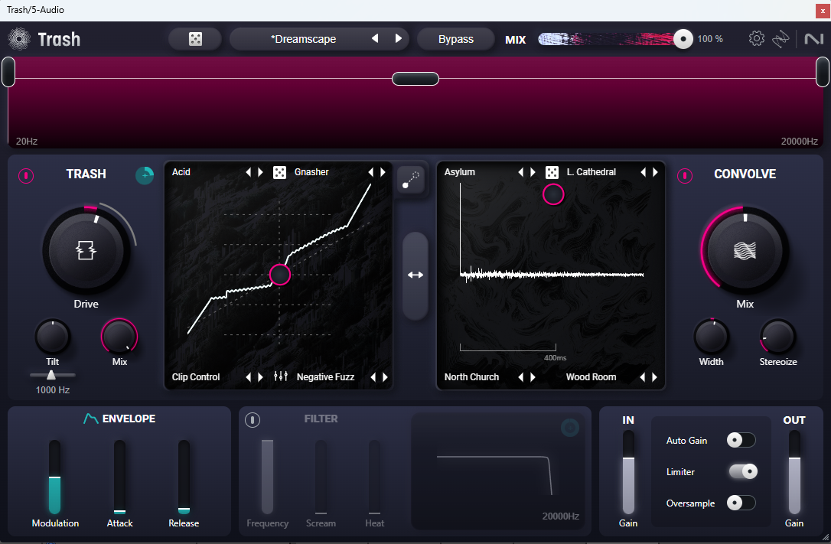
Task: Select next impulse for L. Cathedral slot
Action: tap(656, 172)
